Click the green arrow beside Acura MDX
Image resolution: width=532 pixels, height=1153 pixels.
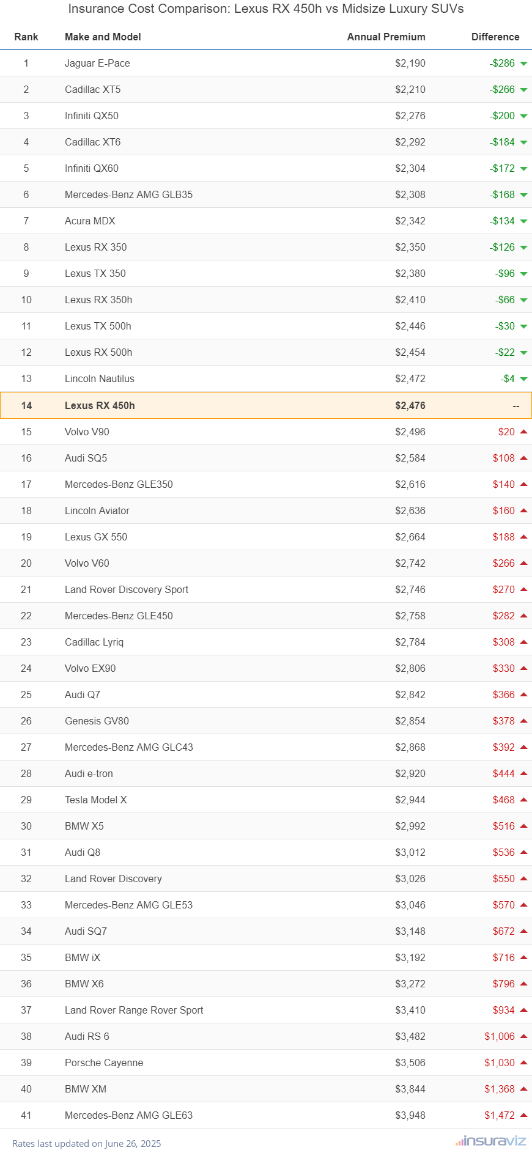523,221
